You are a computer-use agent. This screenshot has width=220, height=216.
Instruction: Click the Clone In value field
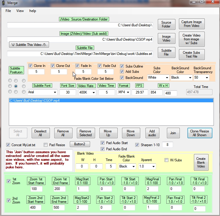tap(36, 72)
